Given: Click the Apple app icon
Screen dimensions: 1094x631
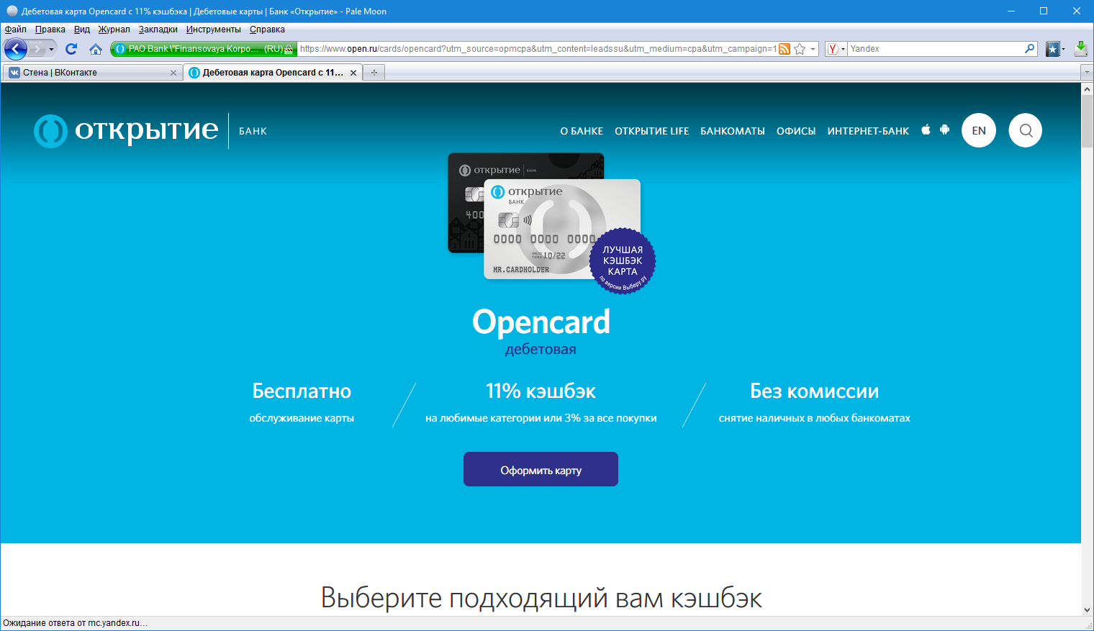Looking at the screenshot, I should pos(926,130).
